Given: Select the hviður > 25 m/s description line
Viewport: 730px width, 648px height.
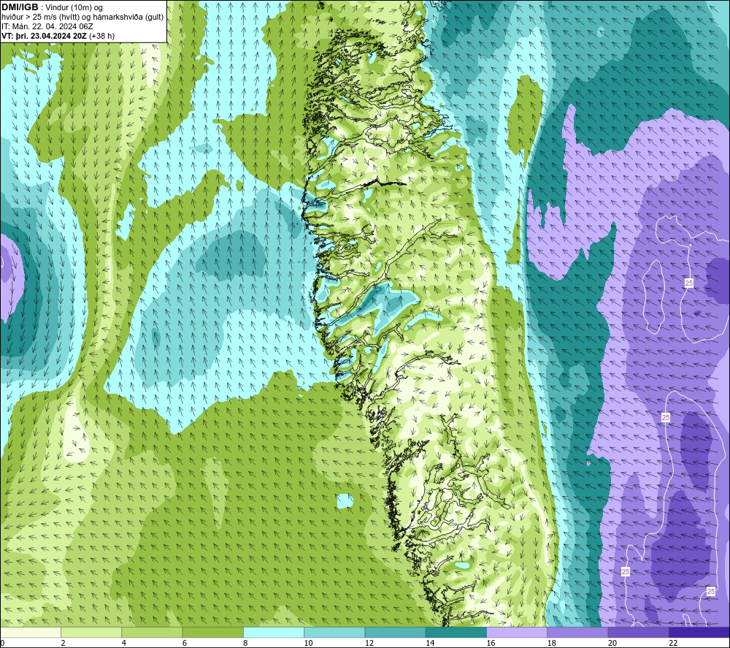Looking at the screenshot, I should click(82, 17).
